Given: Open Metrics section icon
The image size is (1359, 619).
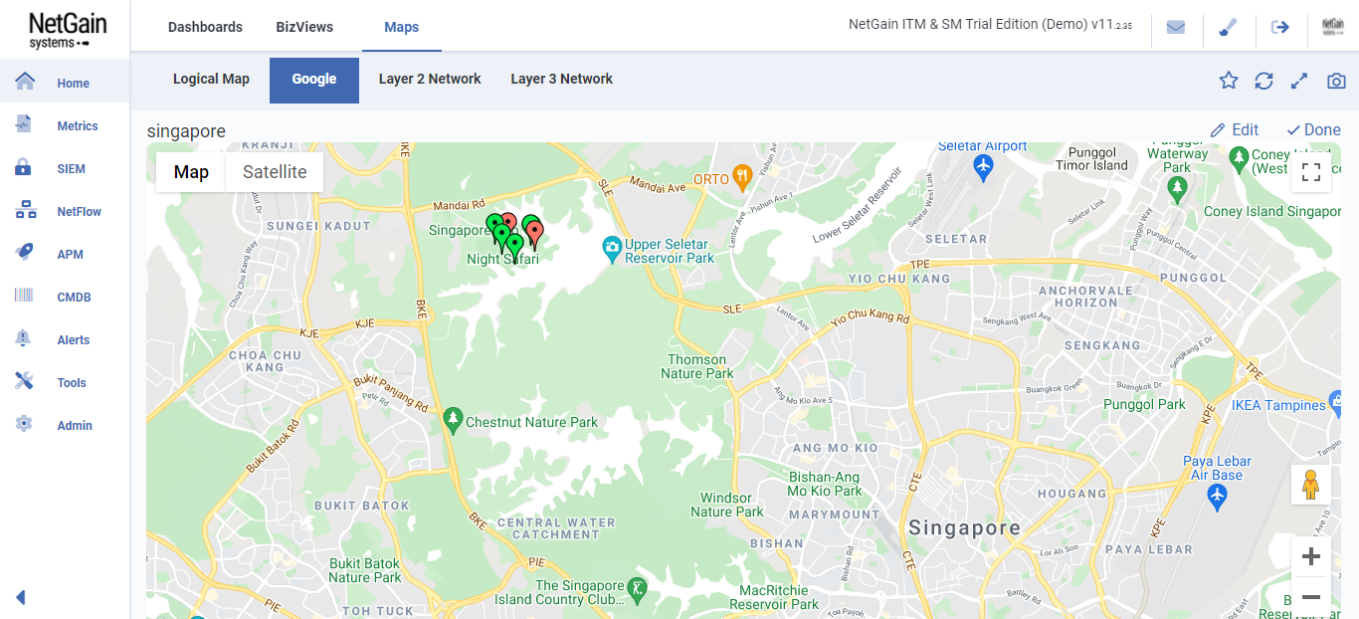Looking at the screenshot, I should point(24,124).
